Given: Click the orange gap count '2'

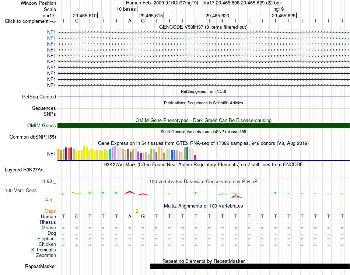Looking at the screenshot, I should pyautogui.click(x=137, y=211).
